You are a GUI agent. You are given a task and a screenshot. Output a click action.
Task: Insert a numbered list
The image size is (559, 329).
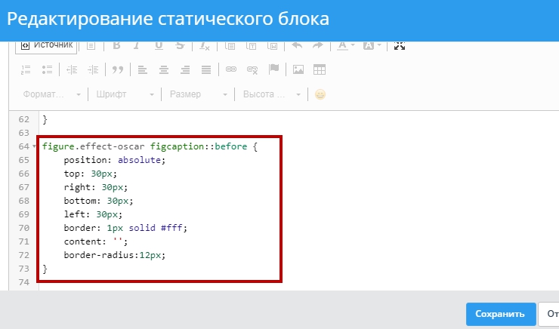click(x=25, y=69)
